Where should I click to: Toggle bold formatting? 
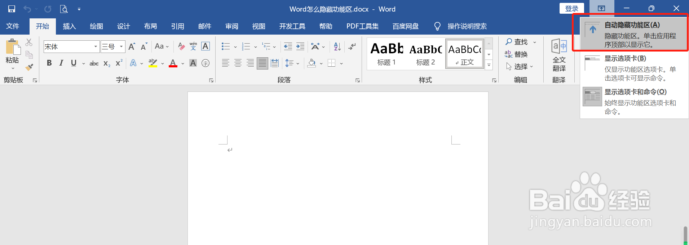49,63
